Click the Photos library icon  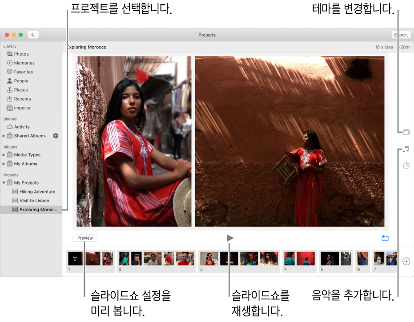(9, 54)
